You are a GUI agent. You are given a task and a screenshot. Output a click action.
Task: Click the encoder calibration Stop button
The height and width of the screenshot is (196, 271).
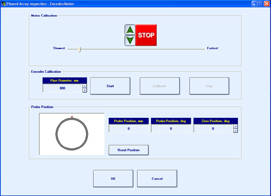click(x=209, y=86)
